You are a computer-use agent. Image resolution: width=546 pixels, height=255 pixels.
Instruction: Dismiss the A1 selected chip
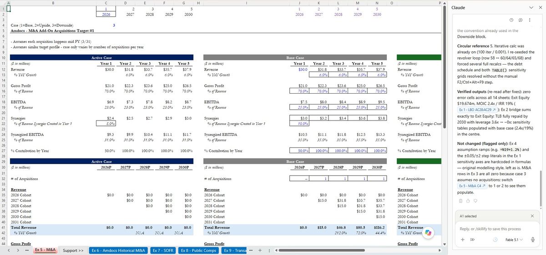click(532, 216)
